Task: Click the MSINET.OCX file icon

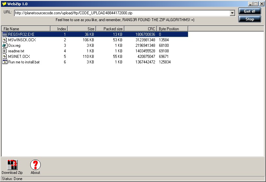Action: click(x=5, y=56)
